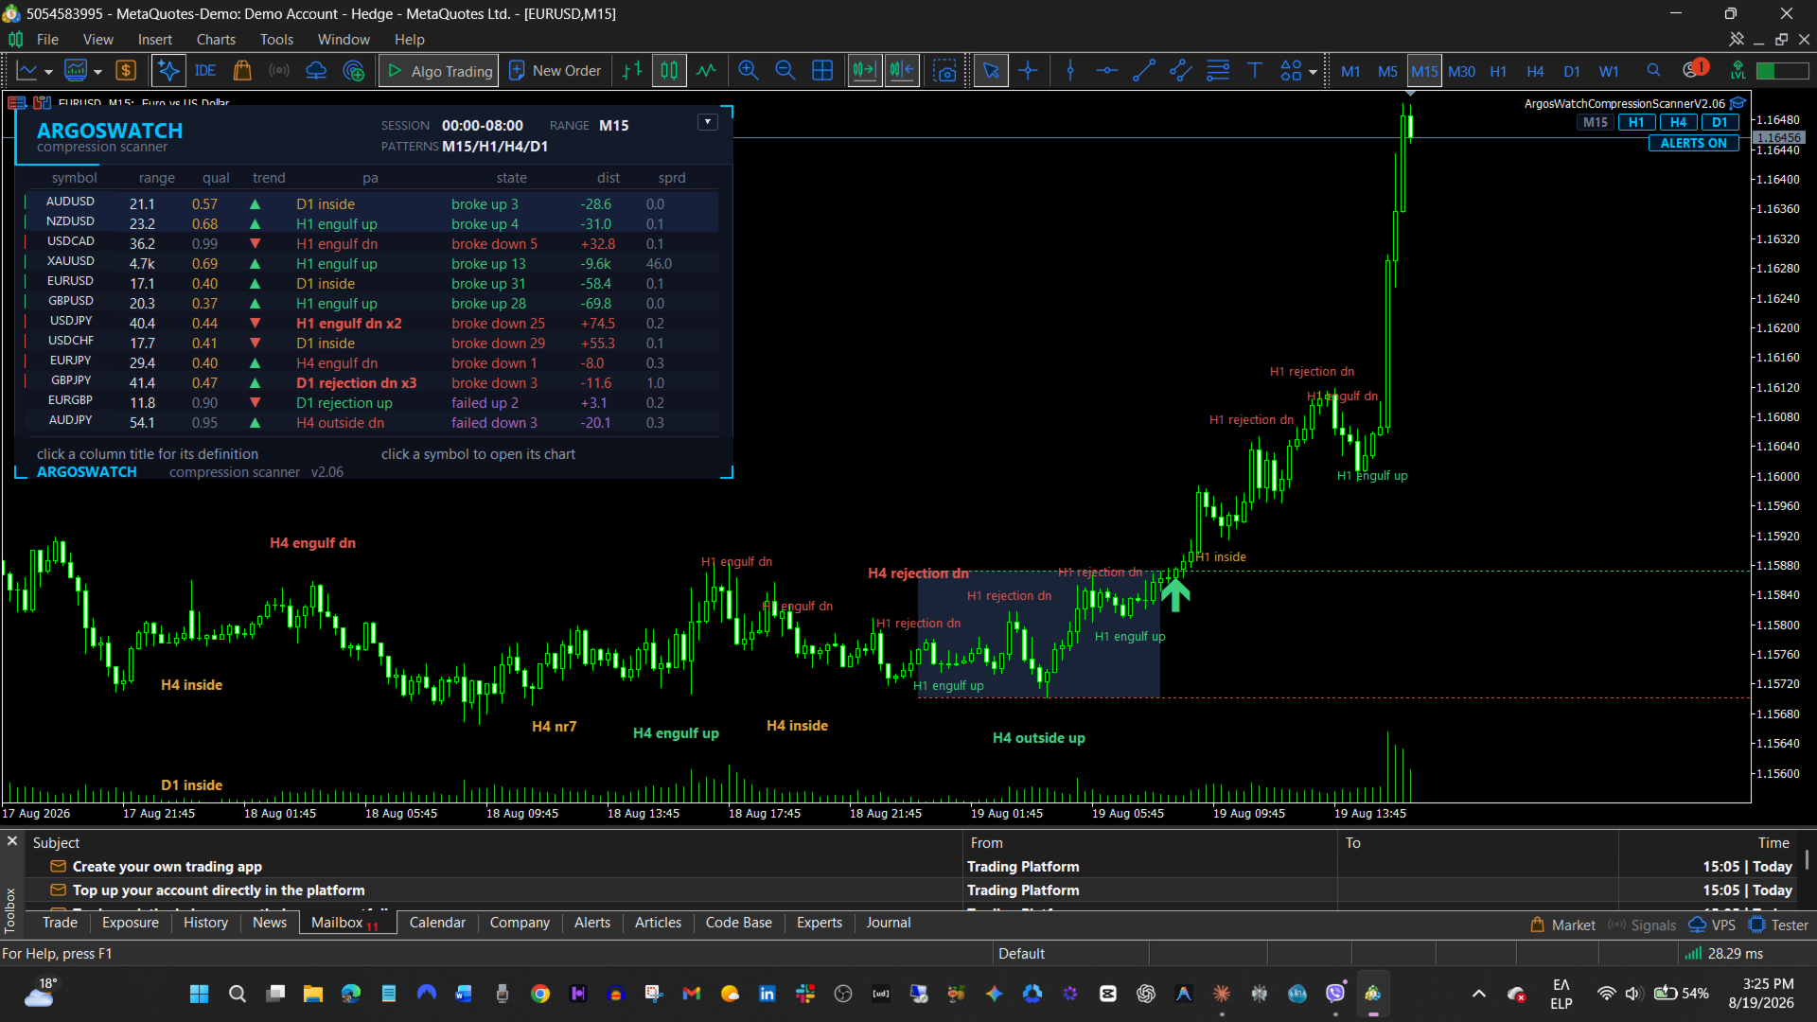Click the connection traffic bar indicator
The height and width of the screenshot is (1022, 1817).
(x=1782, y=71)
